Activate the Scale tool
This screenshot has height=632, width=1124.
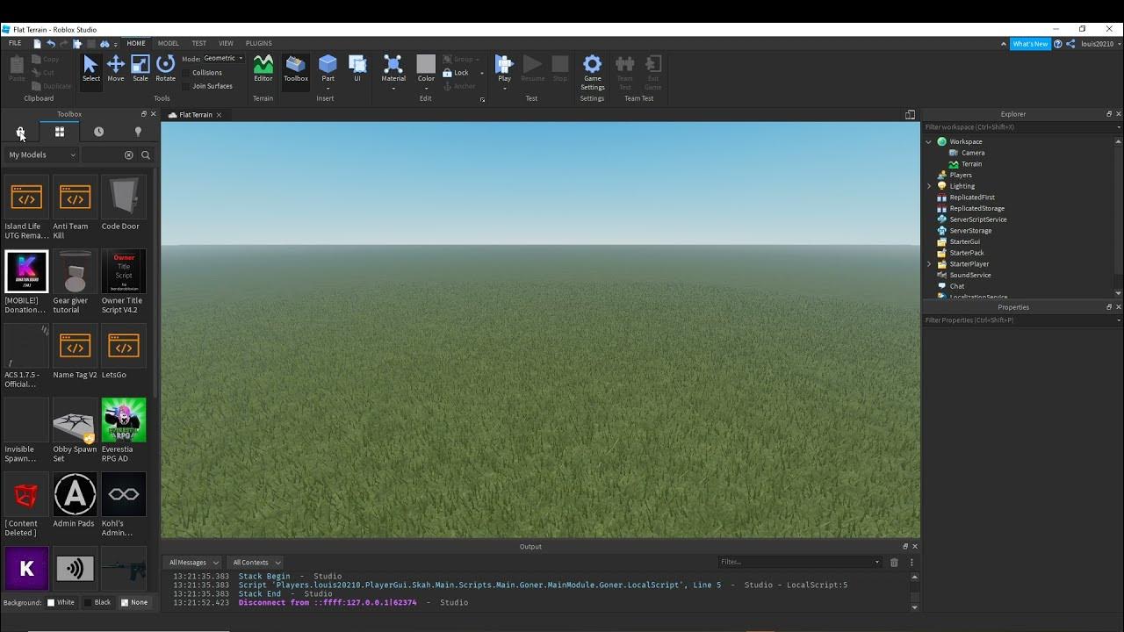pyautogui.click(x=140, y=68)
